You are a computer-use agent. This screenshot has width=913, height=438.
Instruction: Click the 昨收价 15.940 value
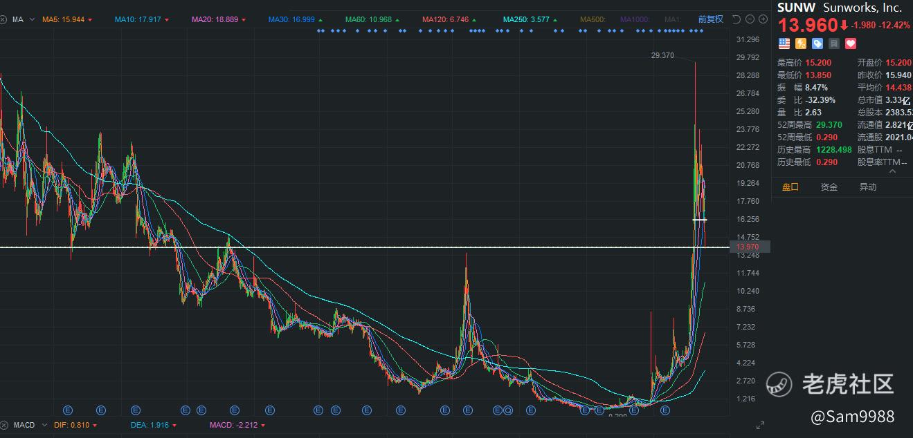898,75
